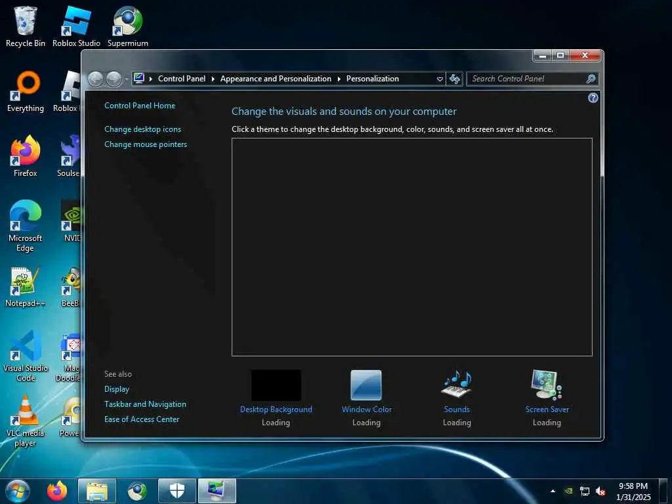Open the Everything search shortcut
Viewport: 672px width, 504px height.
point(26,91)
